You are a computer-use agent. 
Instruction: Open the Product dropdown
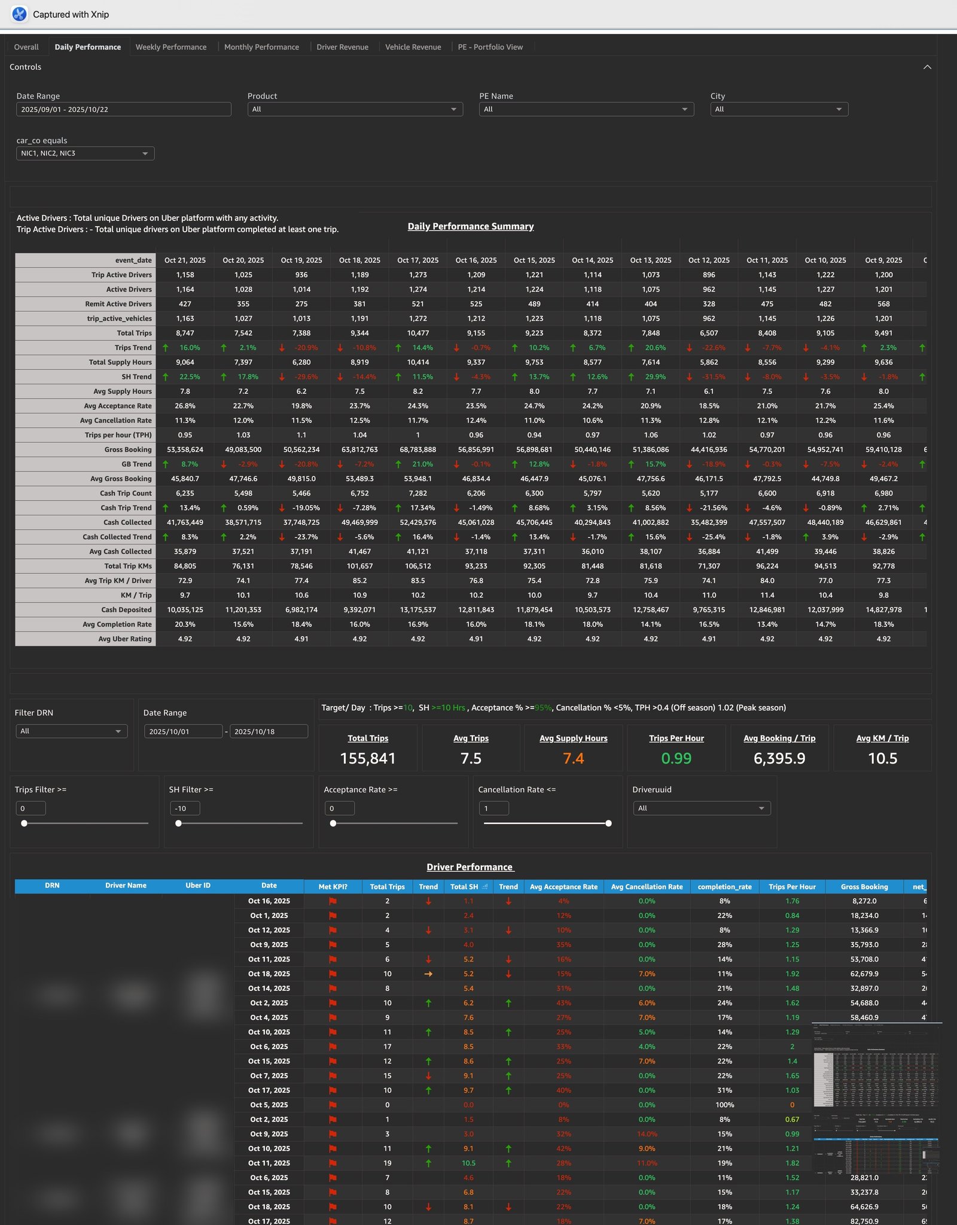[355, 109]
